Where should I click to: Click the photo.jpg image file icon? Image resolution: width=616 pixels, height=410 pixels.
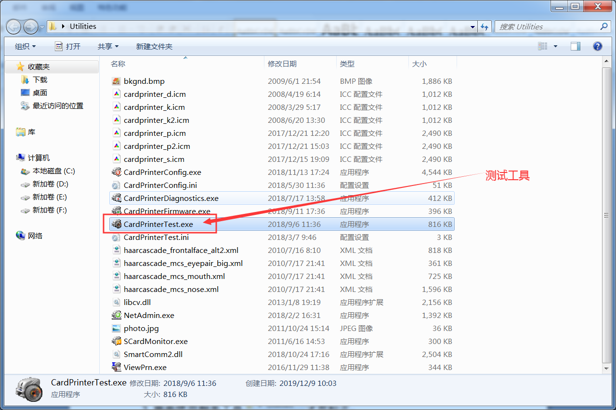pyautogui.click(x=116, y=328)
